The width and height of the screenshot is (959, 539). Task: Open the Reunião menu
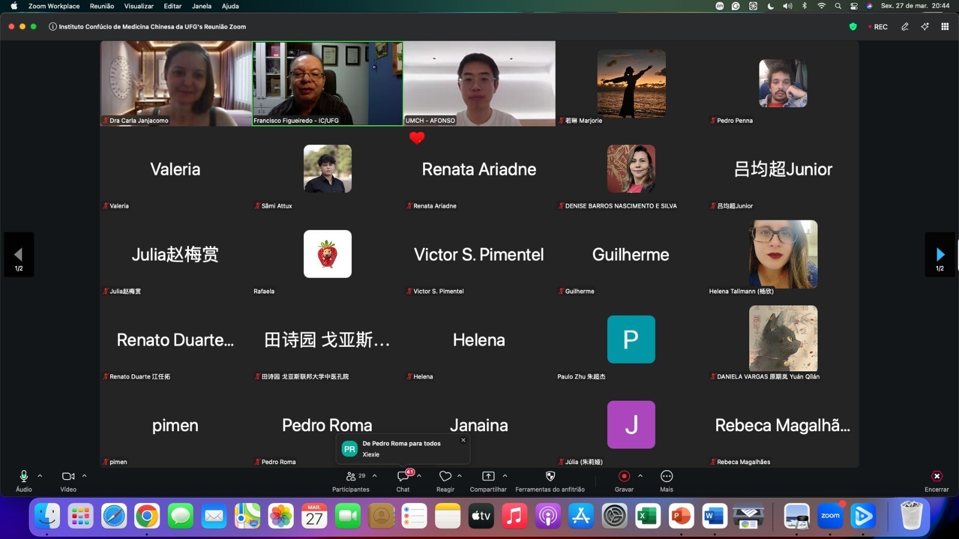102,6
